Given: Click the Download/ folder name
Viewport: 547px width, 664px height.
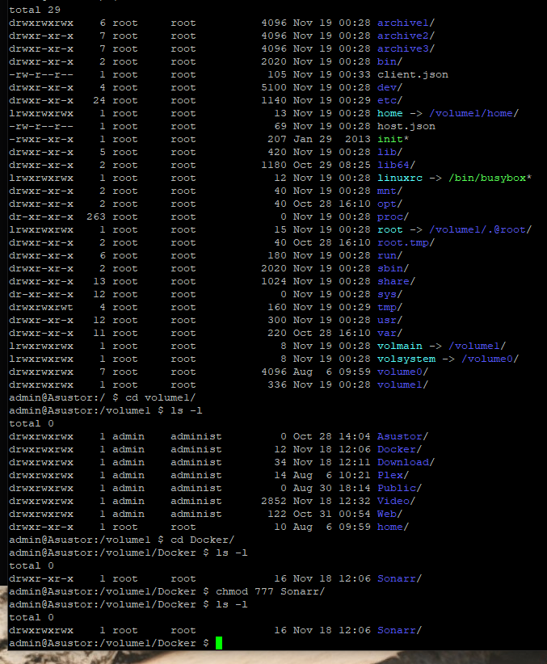Looking at the screenshot, I should pyautogui.click(x=406, y=462).
